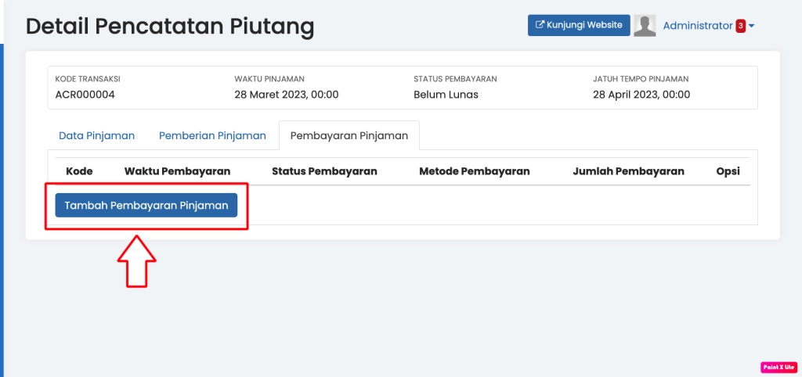Click the KODE TRANSAKSI label
This screenshot has height=377, width=802.
pyautogui.click(x=88, y=79)
